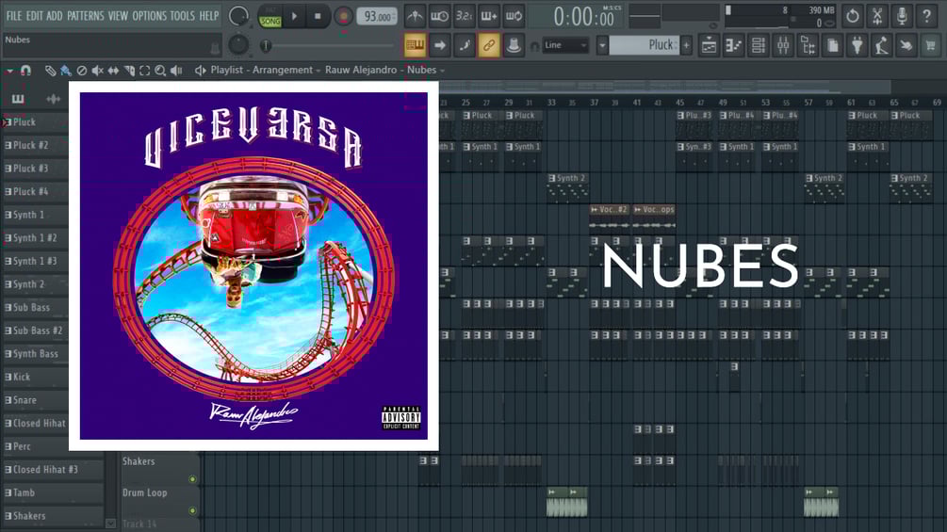Open the OPTIONS menu
947x532 pixels.
[149, 16]
